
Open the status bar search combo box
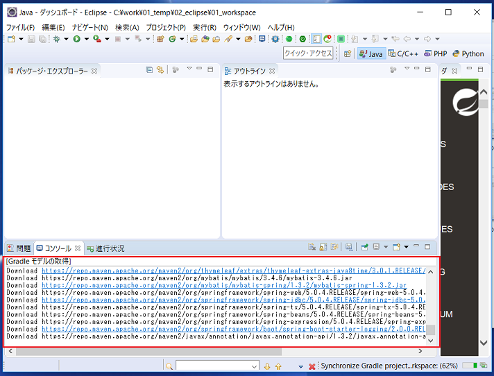pos(217,366)
